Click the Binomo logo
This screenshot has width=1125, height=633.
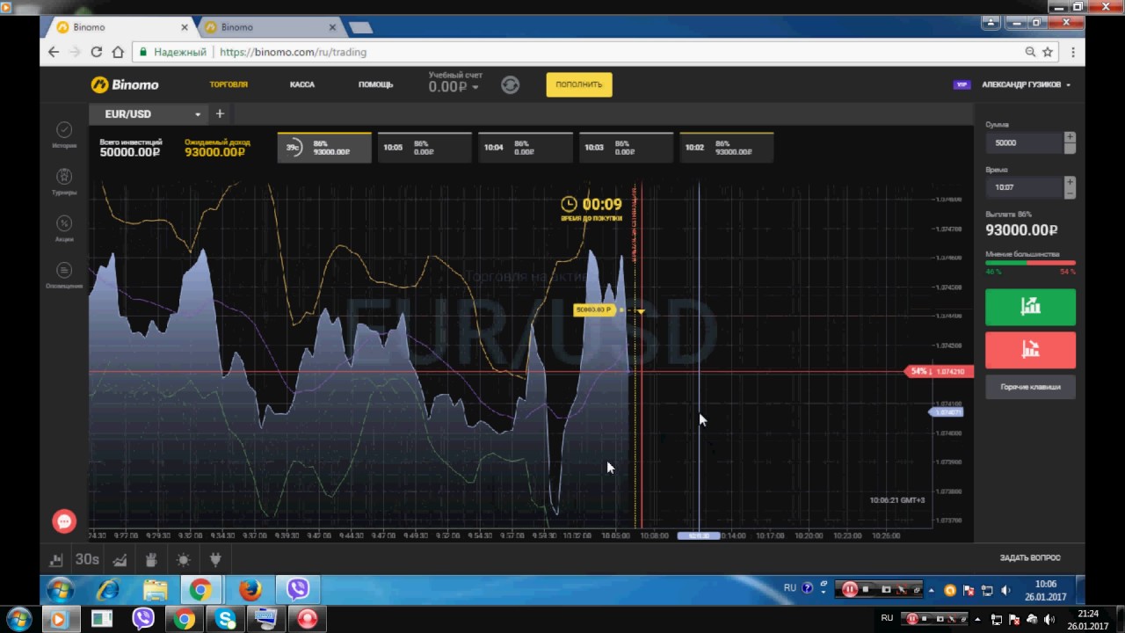(x=125, y=84)
